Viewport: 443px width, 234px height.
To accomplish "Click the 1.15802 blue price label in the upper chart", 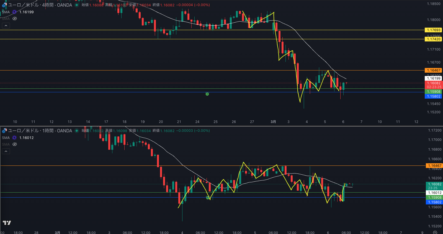I will (433, 96).
